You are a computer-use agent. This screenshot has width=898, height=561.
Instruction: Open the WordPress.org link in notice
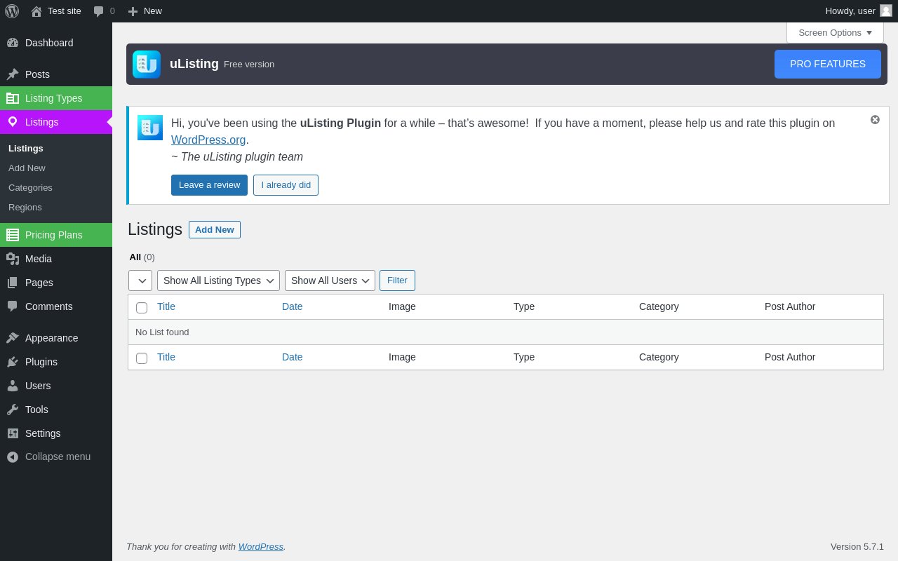click(x=208, y=140)
